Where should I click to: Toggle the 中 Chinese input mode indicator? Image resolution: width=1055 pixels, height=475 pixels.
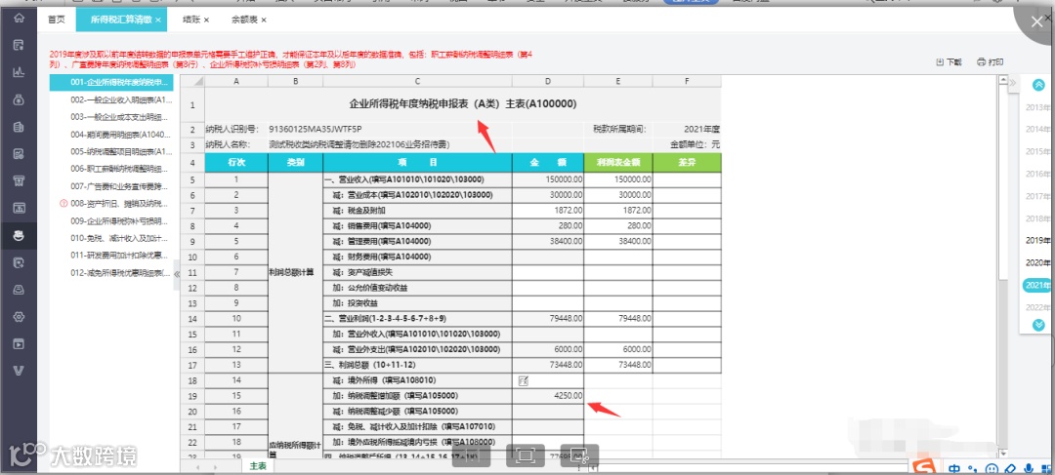click(x=954, y=468)
